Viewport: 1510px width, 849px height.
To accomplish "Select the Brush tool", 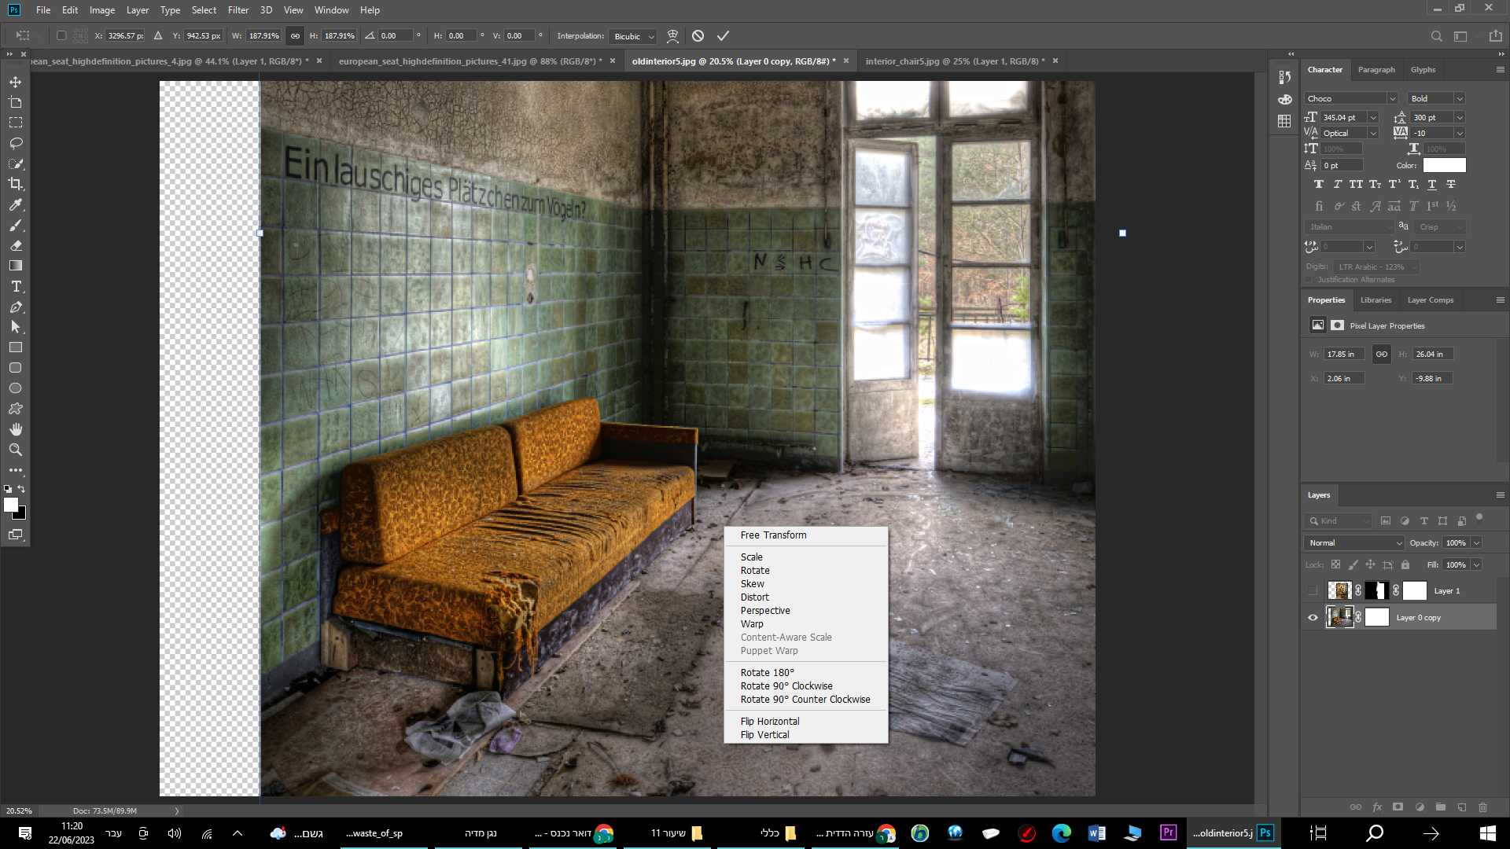I will tap(16, 225).
